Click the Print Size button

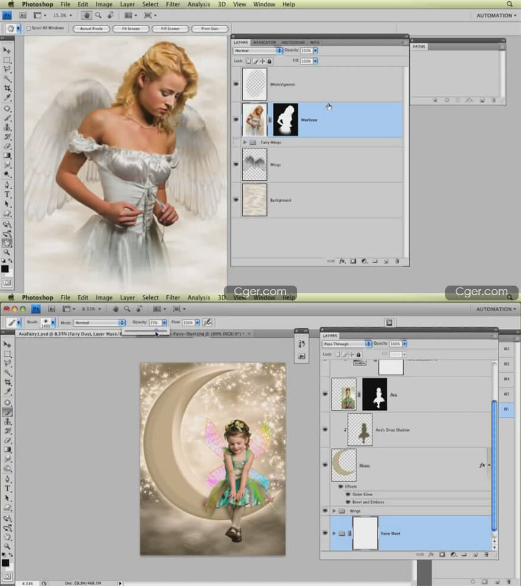tap(211, 28)
